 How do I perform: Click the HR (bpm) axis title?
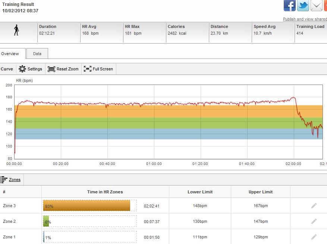[24, 80]
